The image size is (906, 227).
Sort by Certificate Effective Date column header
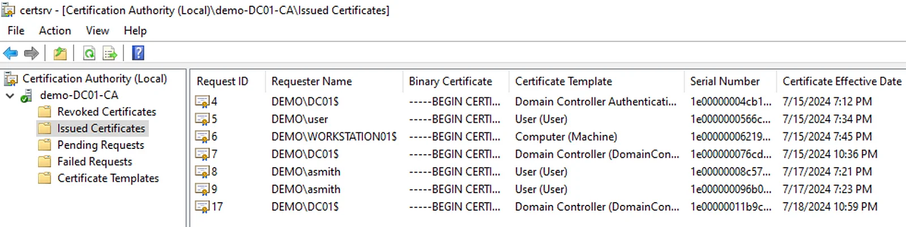(841, 82)
